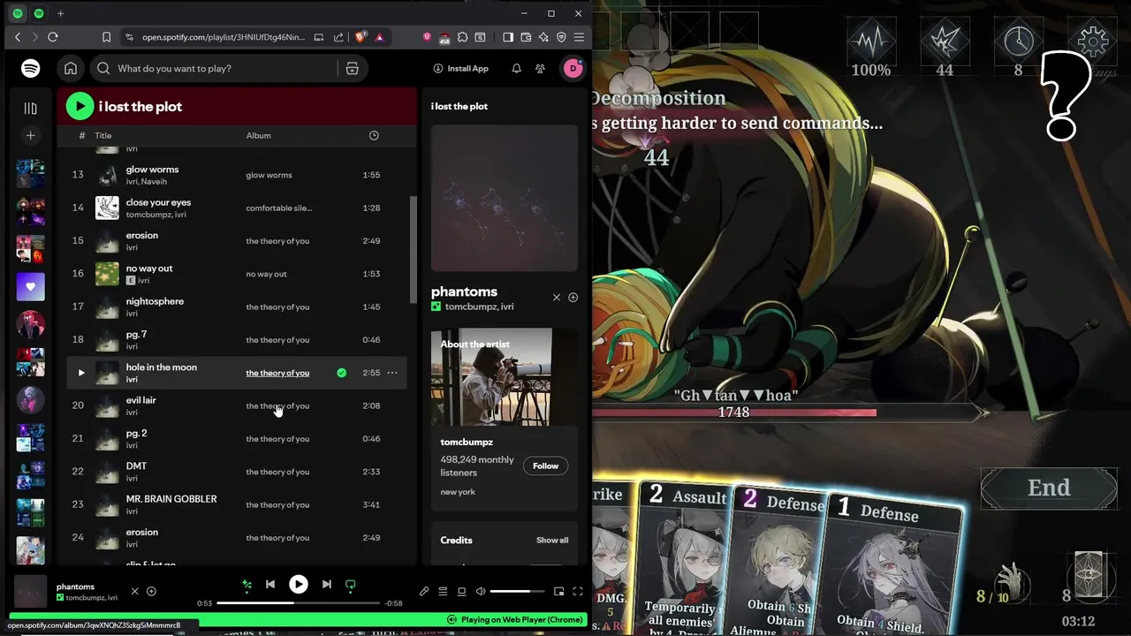Screen dimensions: 1131x636
Task: Open the browser hamburger menu
Action: [x=579, y=37]
